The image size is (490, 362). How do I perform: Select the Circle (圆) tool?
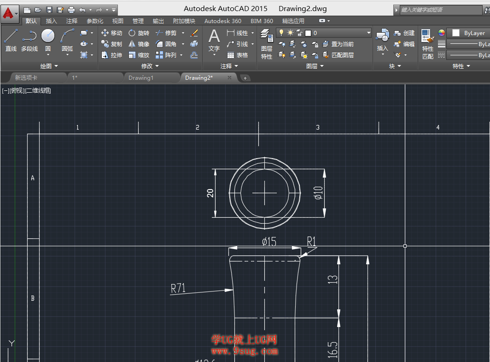click(48, 41)
